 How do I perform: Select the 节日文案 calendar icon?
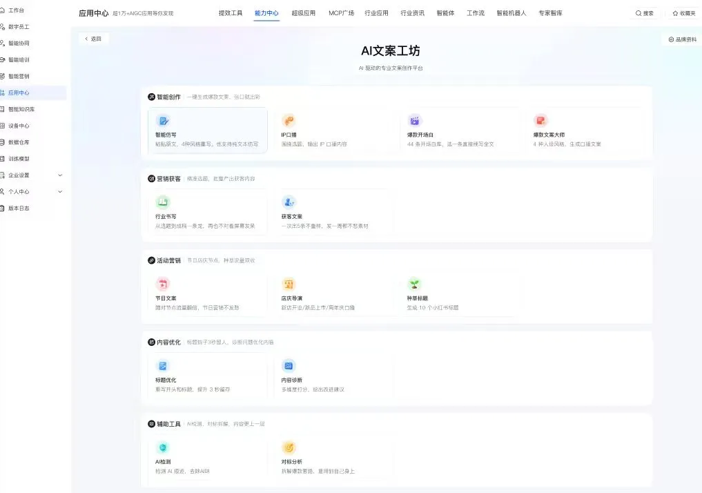163,284
